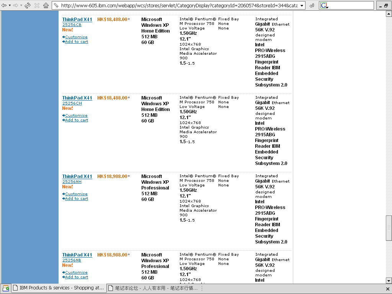The image size is (392, 294).
Task: Click Customise for model 25256NH
Action: [76, 194]
